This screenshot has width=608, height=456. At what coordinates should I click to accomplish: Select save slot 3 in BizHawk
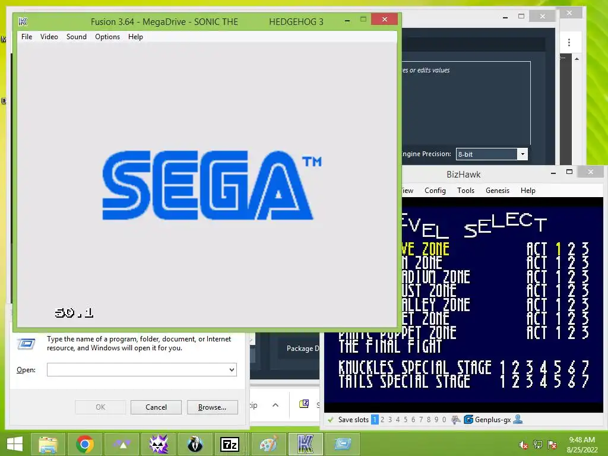(390, 420)
